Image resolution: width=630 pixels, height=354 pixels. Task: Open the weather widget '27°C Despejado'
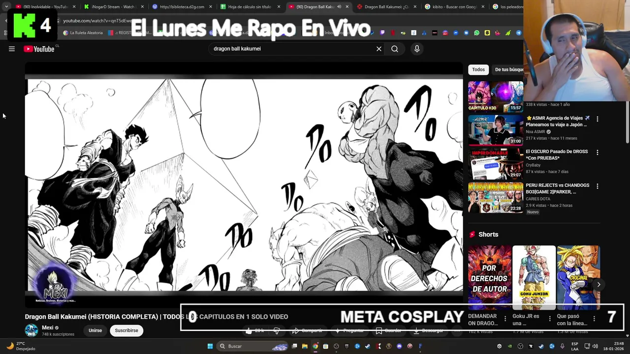coord(20,346)
